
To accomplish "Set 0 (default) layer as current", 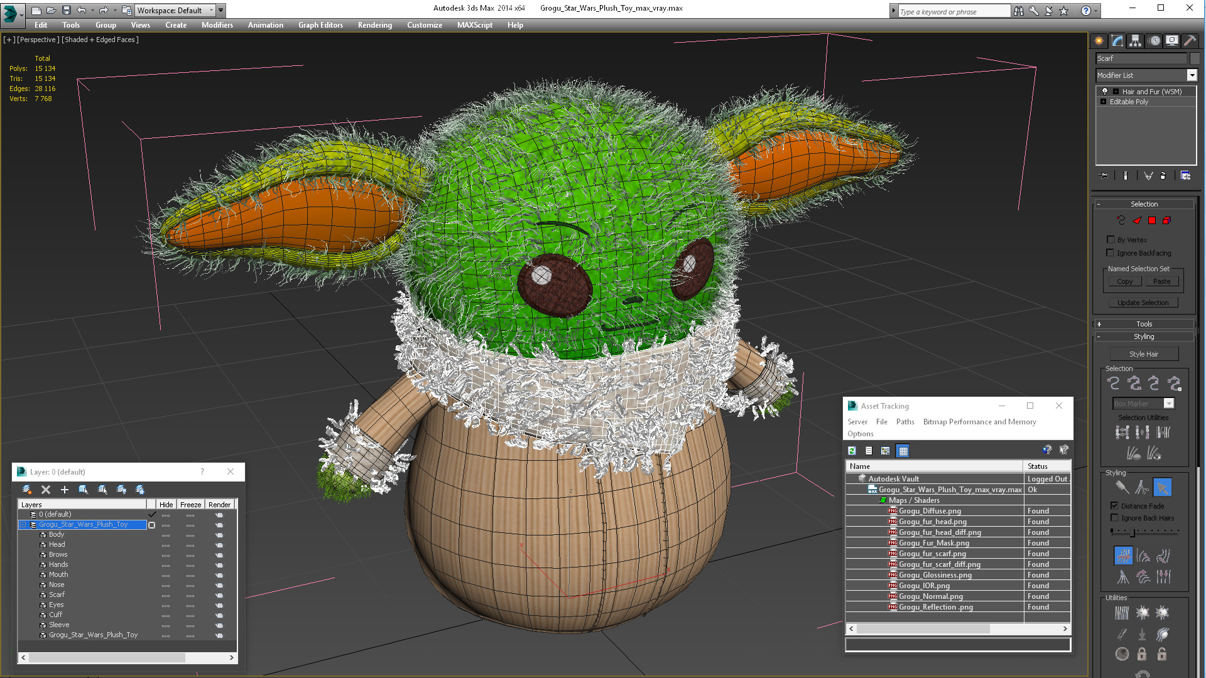I will (151, 514).
